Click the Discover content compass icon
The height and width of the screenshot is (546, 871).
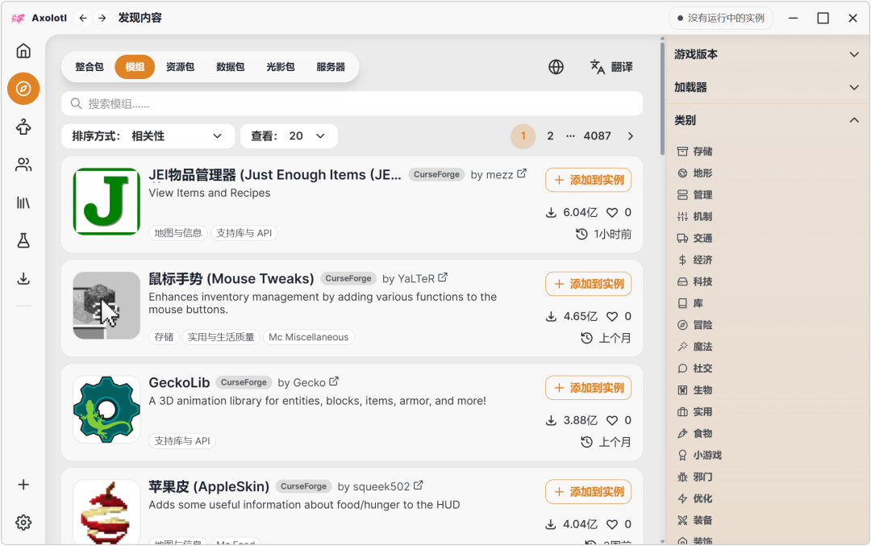(x=23, y=89)
